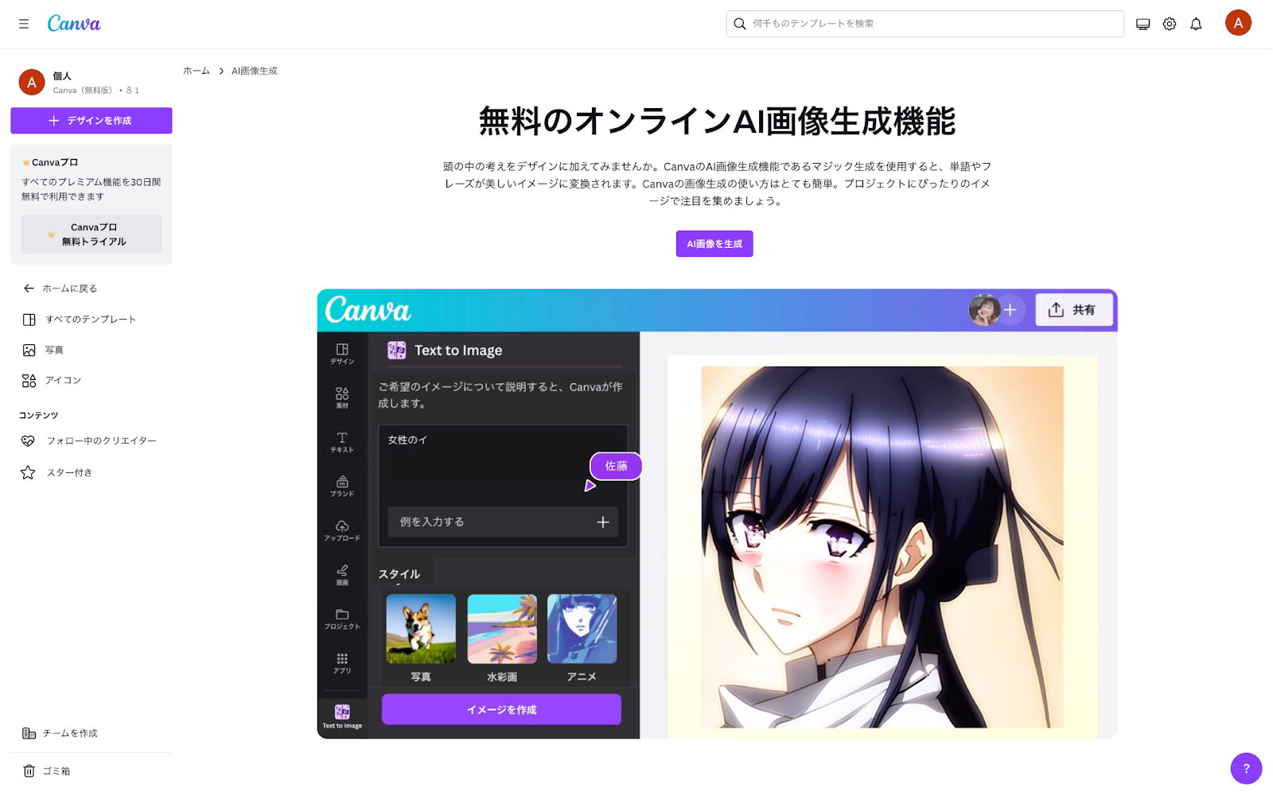Open the hamburger main menu

pyautogui.click(x=24, y=24)
